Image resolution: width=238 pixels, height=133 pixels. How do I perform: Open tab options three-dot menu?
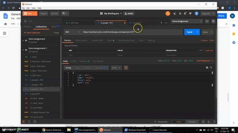coord(166,23)
